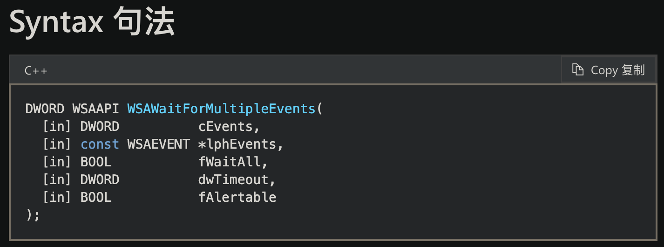
Task: Click the WSAAPI calling convention text
Action: click(x=96, y=109)
